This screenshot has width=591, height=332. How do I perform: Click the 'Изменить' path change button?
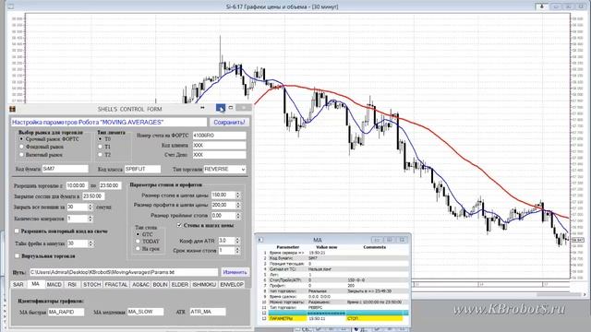235,272
